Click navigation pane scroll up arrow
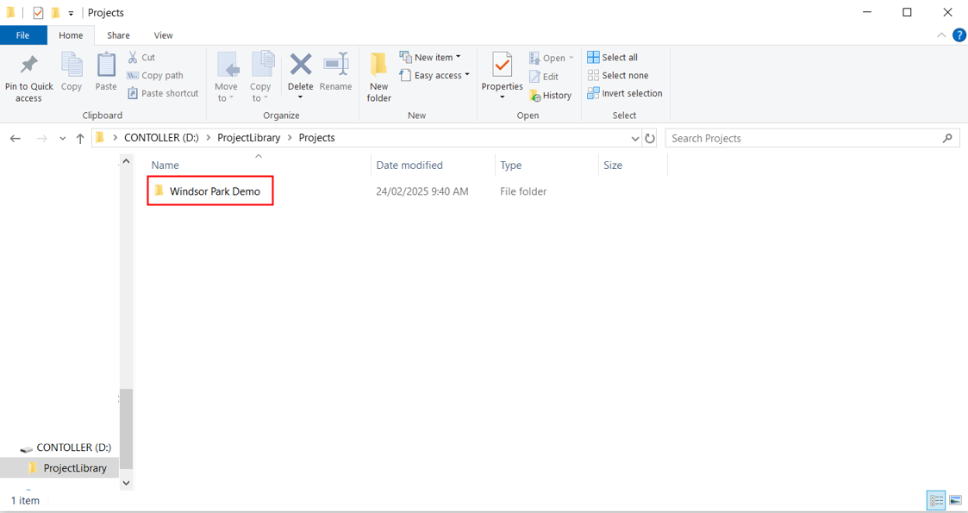Screen dimensions: 968x513 [x=127, y=161]
